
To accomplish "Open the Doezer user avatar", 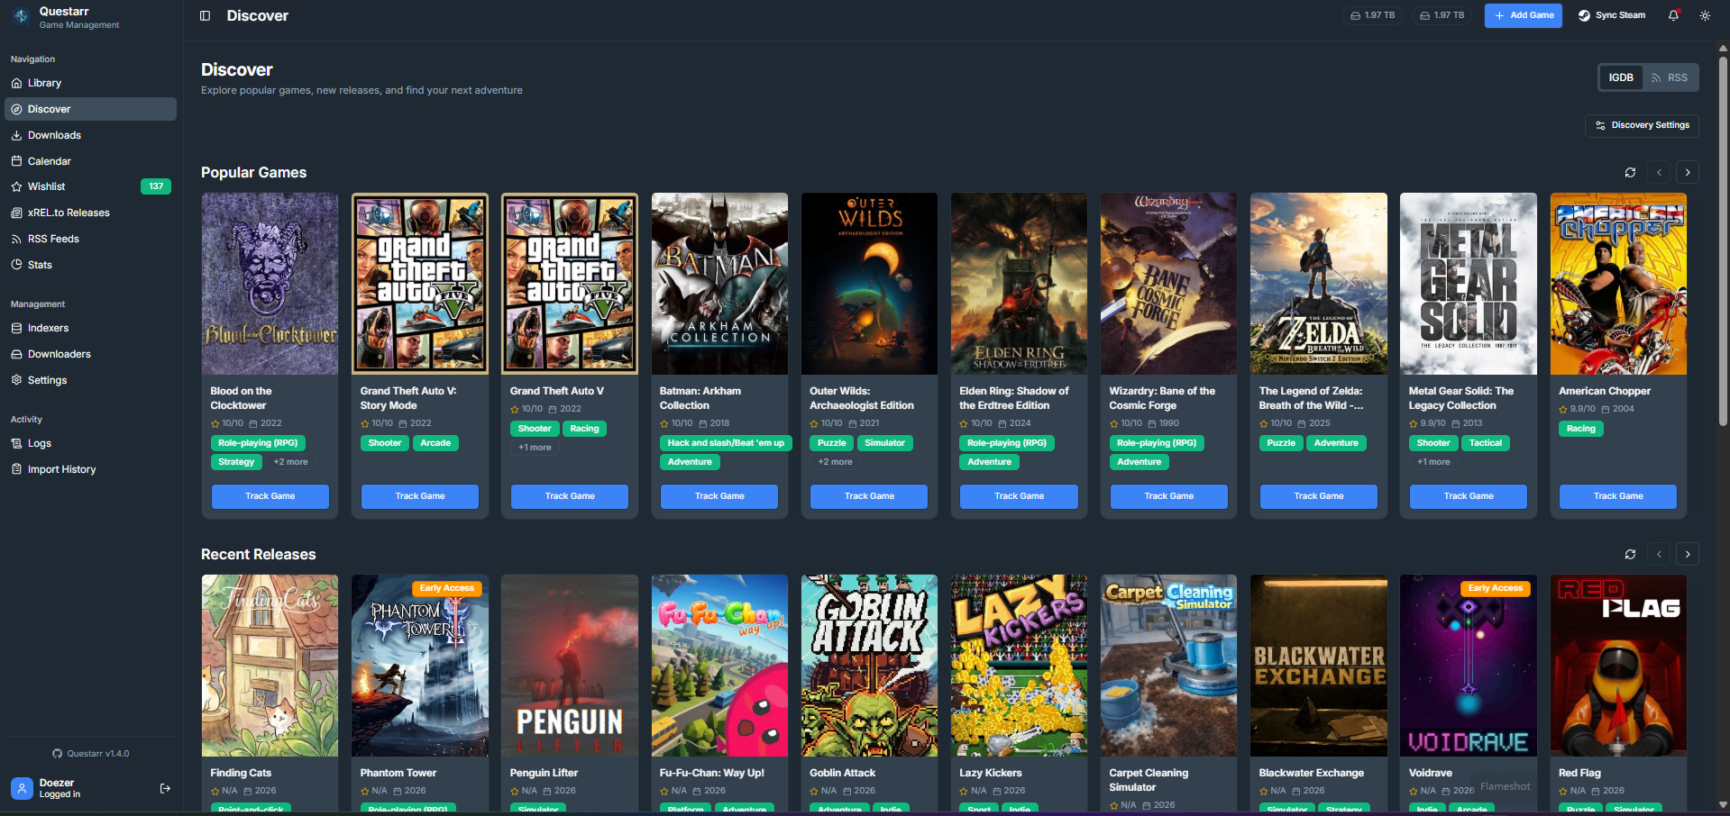I will [22, 788].
